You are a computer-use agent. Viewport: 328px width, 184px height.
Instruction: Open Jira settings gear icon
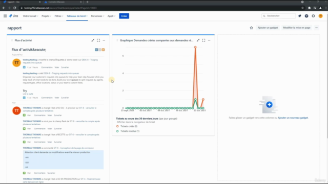pos(313,16)
